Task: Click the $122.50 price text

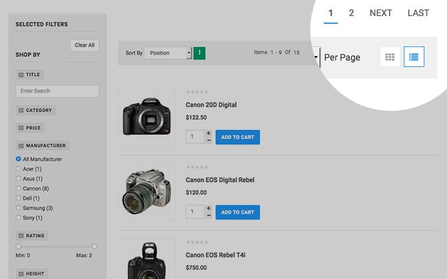Action: coord(196,117)
